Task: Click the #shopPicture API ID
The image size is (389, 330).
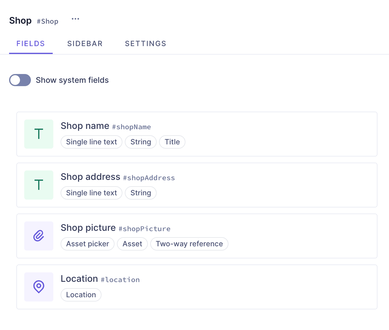Action: coord(145,229)
